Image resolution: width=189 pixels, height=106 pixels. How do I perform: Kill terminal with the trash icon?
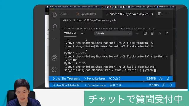pos(152,33)
